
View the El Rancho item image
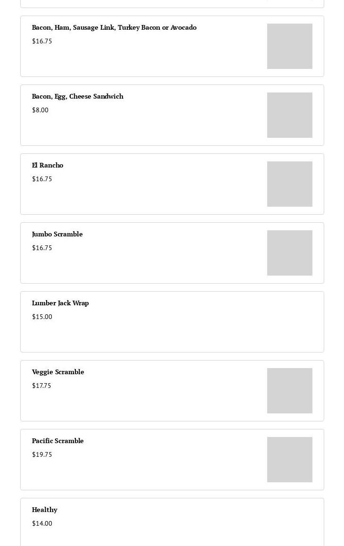pyautogui.click(x=289, y=184)
